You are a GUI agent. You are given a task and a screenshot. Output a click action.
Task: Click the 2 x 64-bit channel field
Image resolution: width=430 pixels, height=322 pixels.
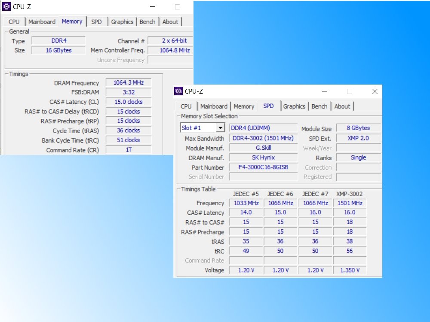[171, 41]
